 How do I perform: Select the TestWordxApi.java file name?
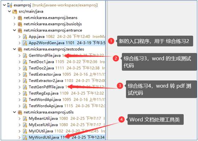click(46, 106)
